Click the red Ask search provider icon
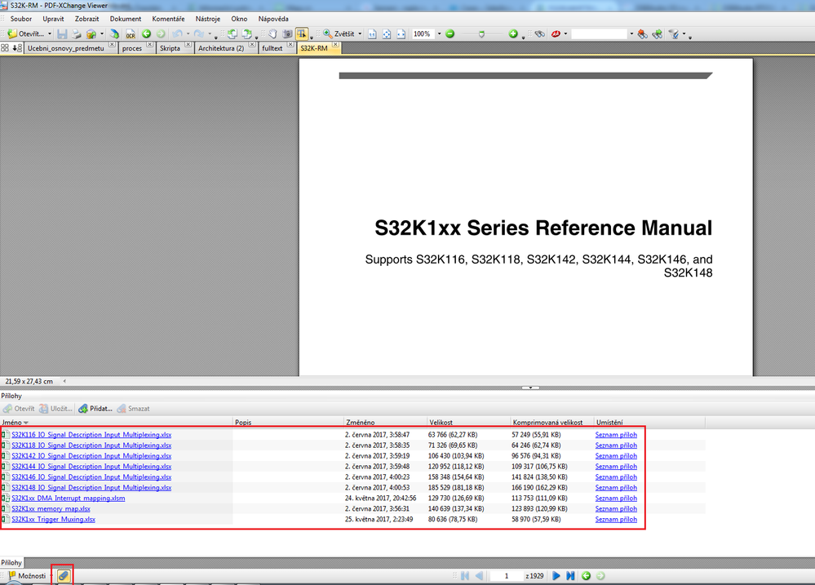 [556, 33]
